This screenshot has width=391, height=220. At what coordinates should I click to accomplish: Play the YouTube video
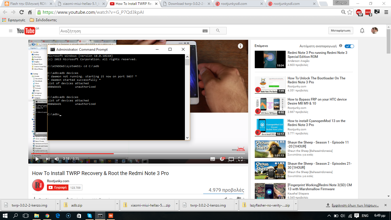tap(37, 159)
